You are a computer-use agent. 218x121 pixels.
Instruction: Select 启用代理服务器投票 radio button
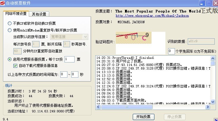(10, 59)
